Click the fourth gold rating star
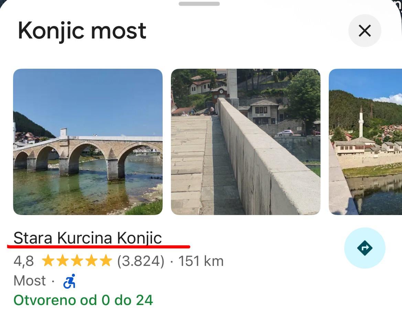The image size is (402, 315). 91,261
